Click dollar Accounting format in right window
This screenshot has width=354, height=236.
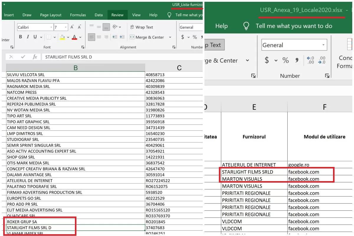click(267, 60)
